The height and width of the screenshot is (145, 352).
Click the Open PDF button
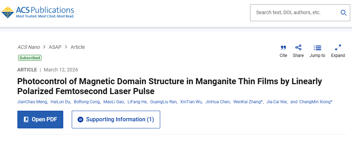point(40,120)
